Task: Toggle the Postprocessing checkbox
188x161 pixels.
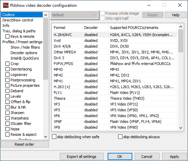Action: click(x=7, y=80)
